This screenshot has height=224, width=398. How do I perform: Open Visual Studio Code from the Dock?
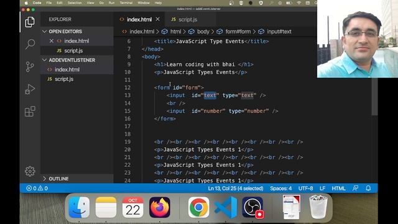click(226, 207)
